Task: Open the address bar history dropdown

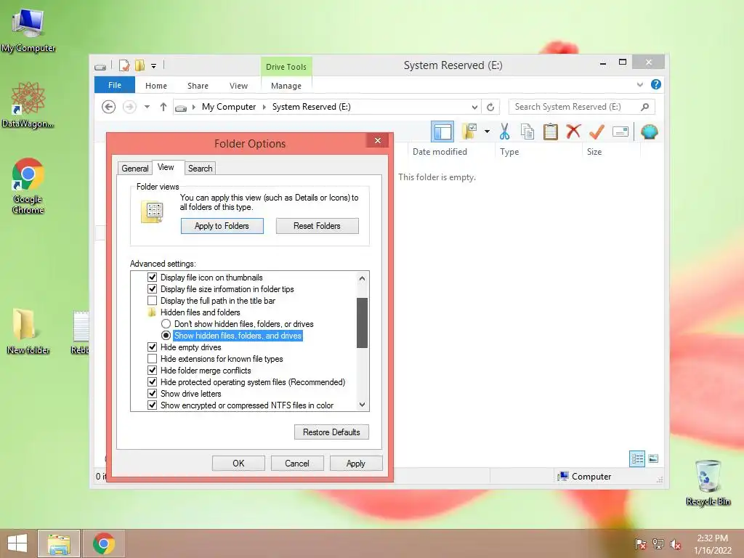Action: [474, 107]
